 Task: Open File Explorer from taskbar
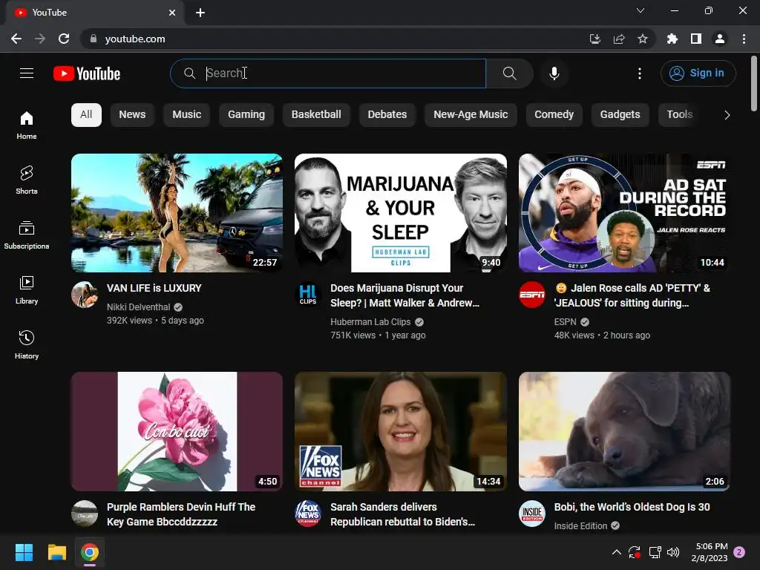[x=56, y=552]
